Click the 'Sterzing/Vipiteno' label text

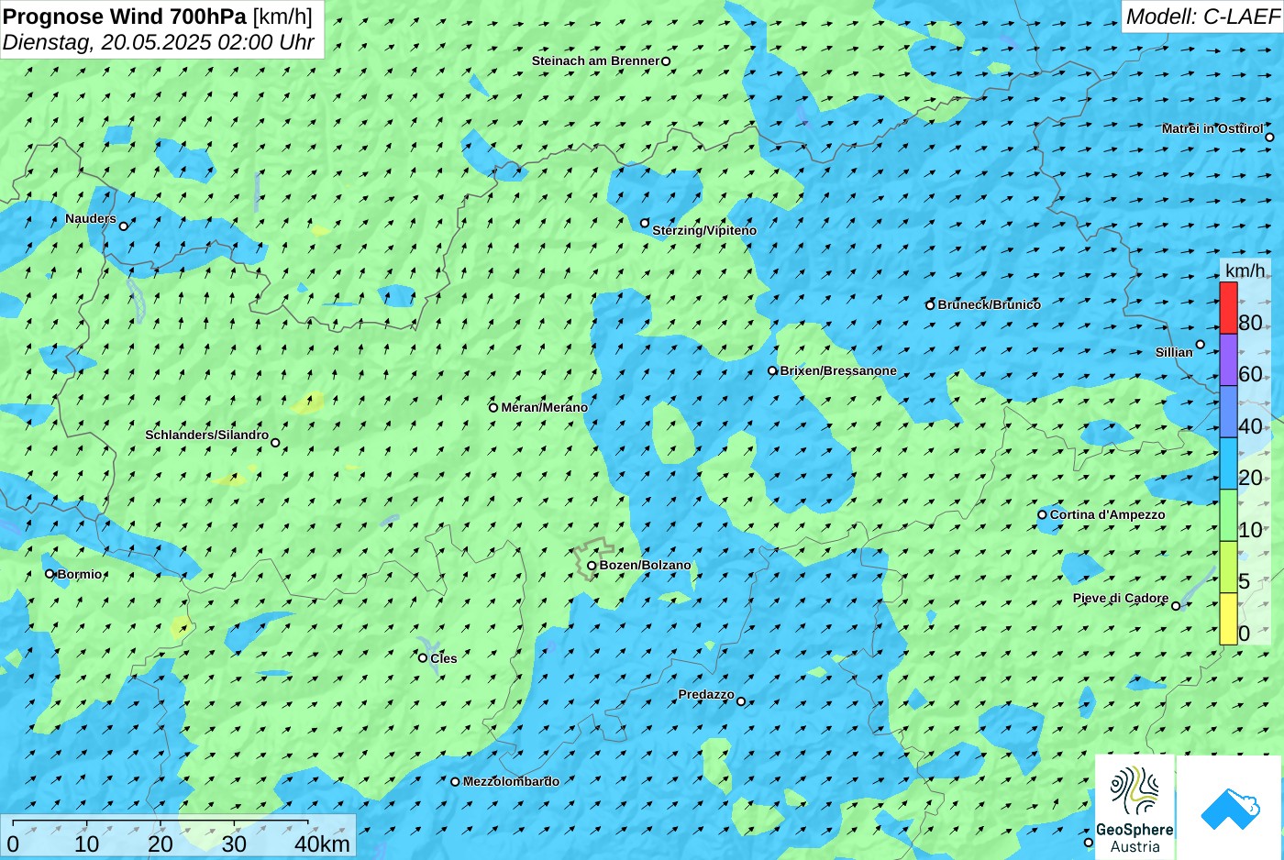point(704,231)
